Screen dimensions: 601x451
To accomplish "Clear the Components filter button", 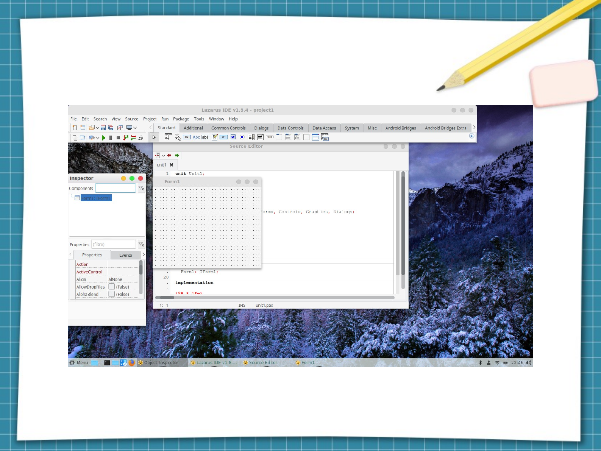I will pyautogui.click(x=141, y=188).
